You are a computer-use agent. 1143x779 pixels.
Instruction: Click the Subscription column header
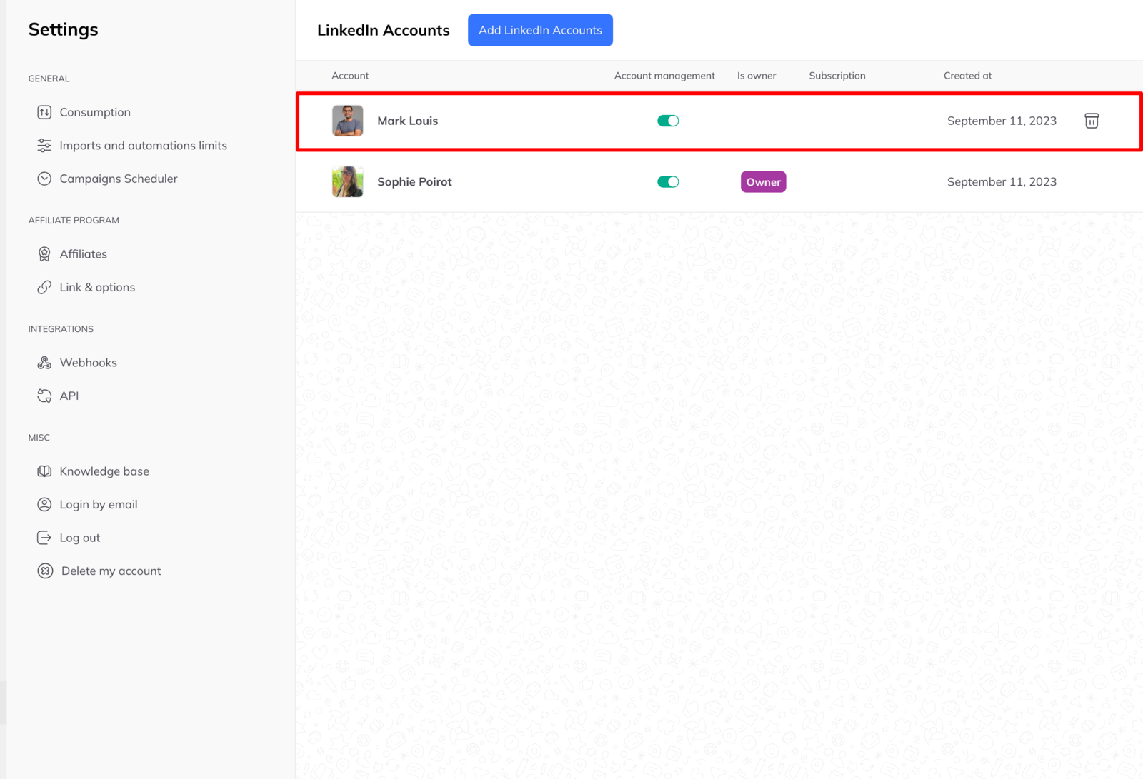[837, 76]
